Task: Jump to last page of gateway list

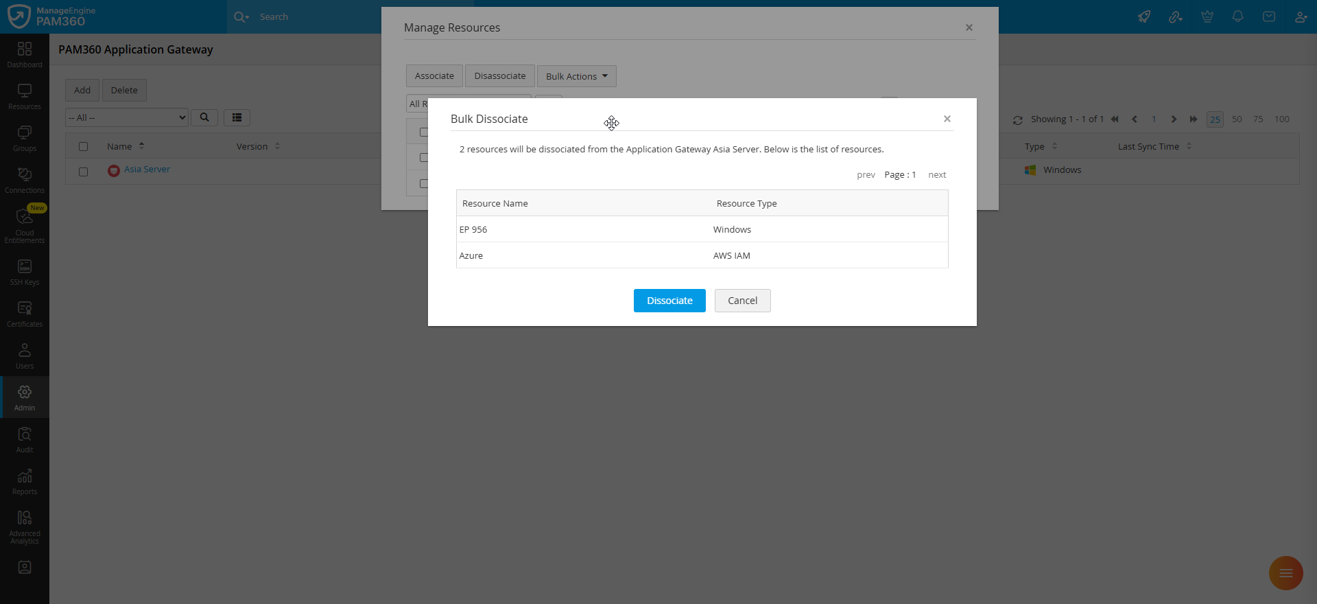Action: tap(1194, 119)
